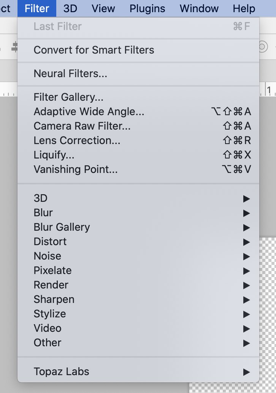Open the Plugins menu in menu bar

pyautogui.click(x=148, y=8)
